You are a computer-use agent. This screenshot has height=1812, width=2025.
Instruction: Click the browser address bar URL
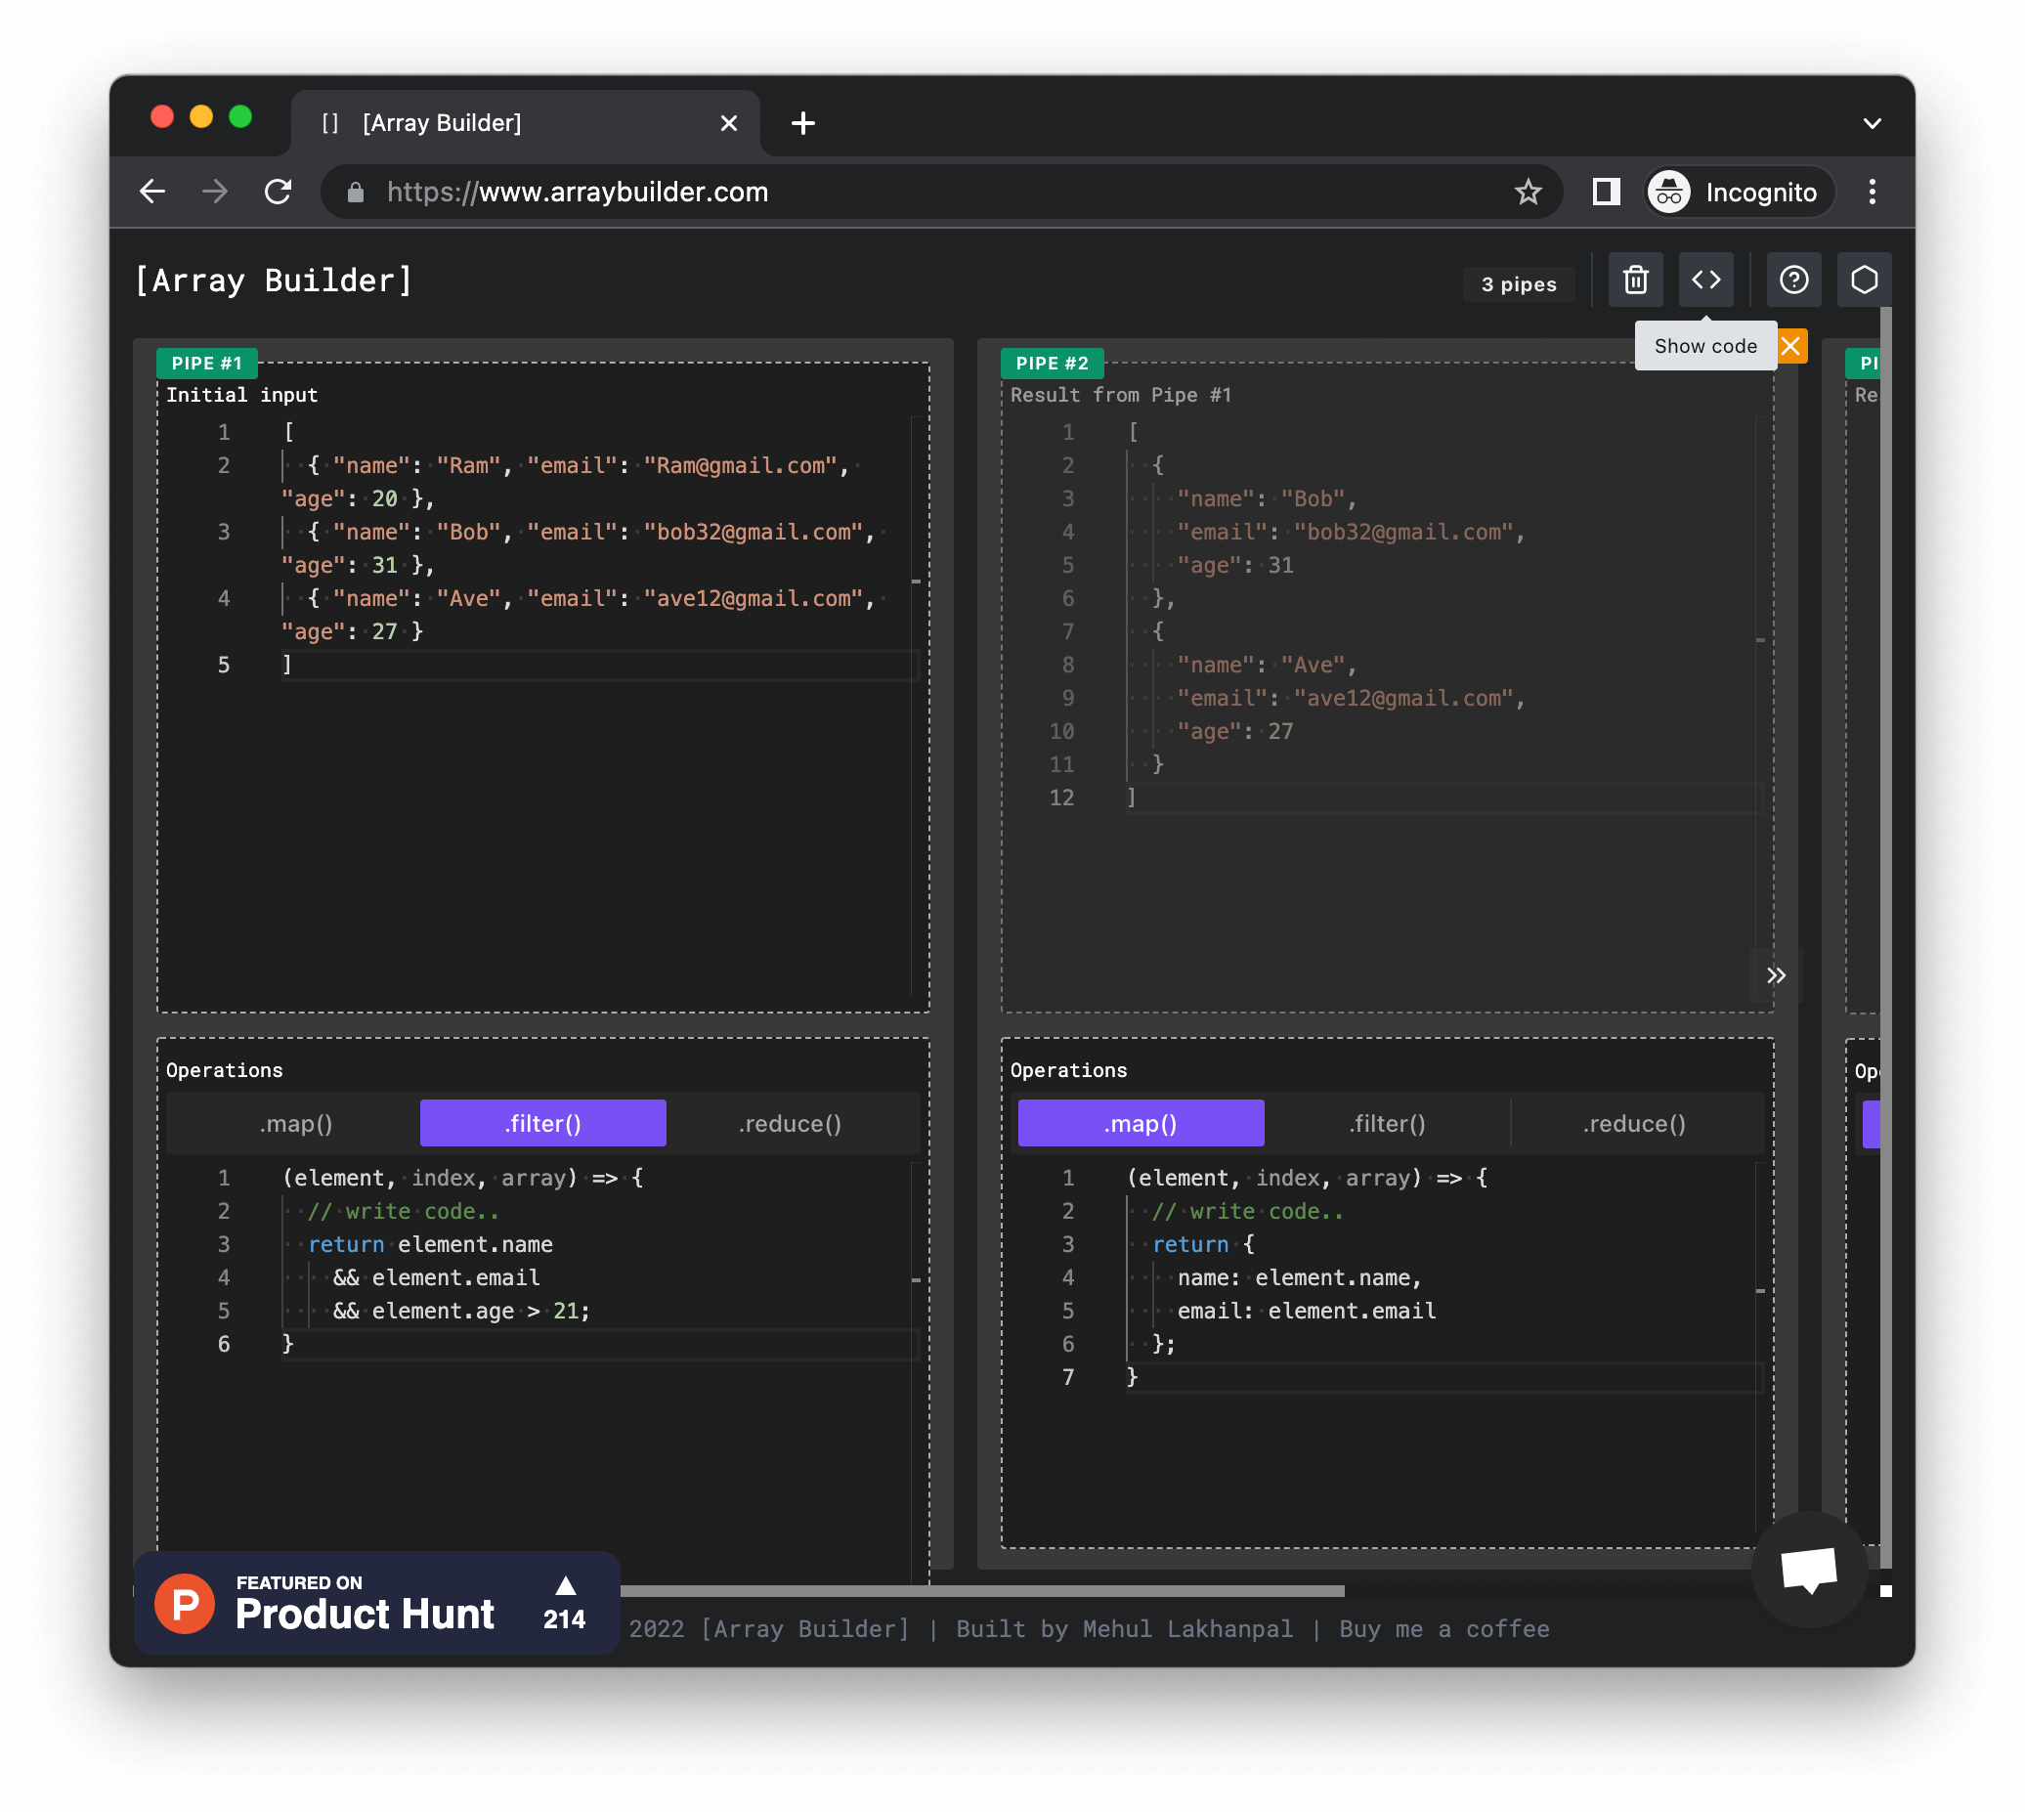click(578, 193)
